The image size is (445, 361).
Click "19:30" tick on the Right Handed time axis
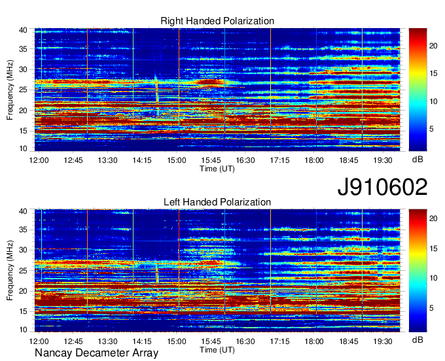coord(383,160)
